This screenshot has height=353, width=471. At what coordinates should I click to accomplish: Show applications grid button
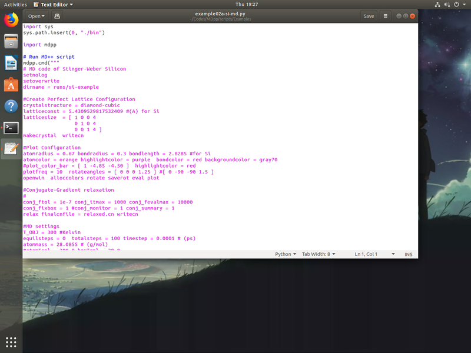coord(11,342)
